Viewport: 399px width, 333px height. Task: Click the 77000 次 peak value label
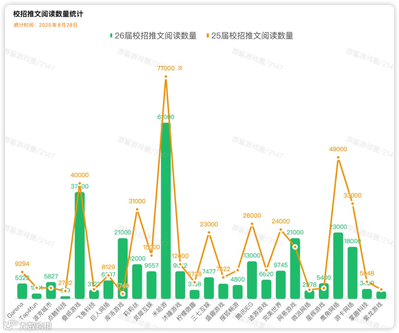click(170, 68)
